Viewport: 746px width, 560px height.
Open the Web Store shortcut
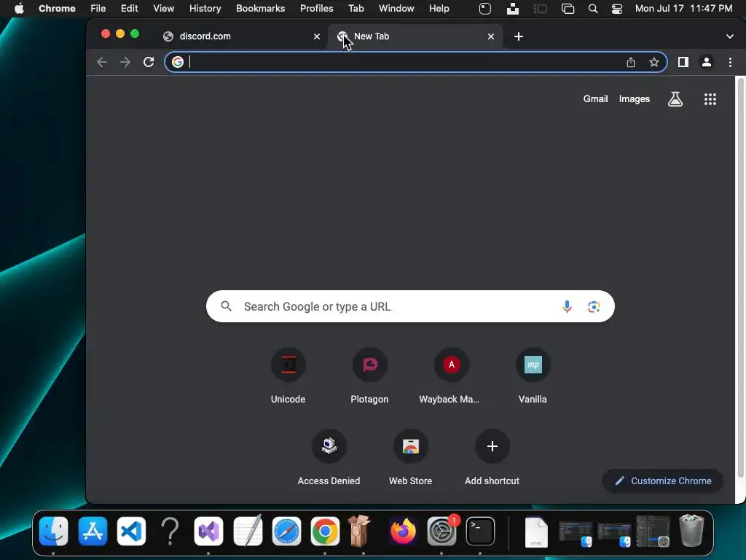411,458
